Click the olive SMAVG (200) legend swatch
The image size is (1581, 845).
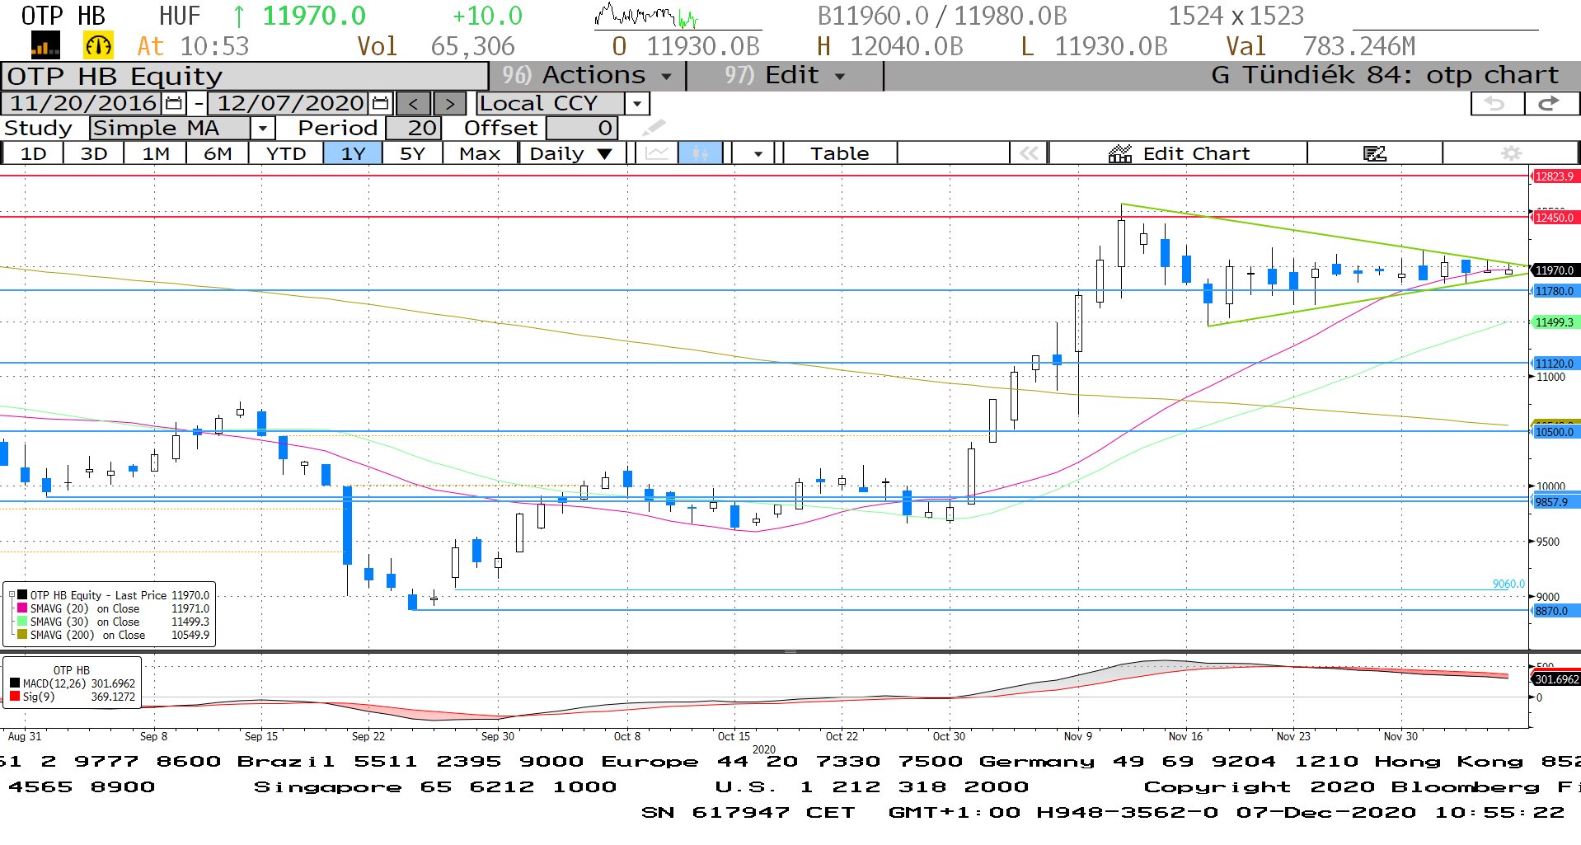click(22, 635)
